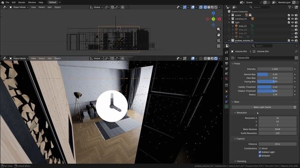Toggle X-ray mode in top viewport

click(x=201, y=7)
